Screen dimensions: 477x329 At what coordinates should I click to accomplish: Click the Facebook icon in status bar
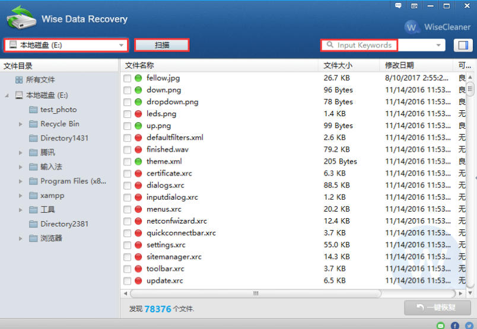pos(455,325)
